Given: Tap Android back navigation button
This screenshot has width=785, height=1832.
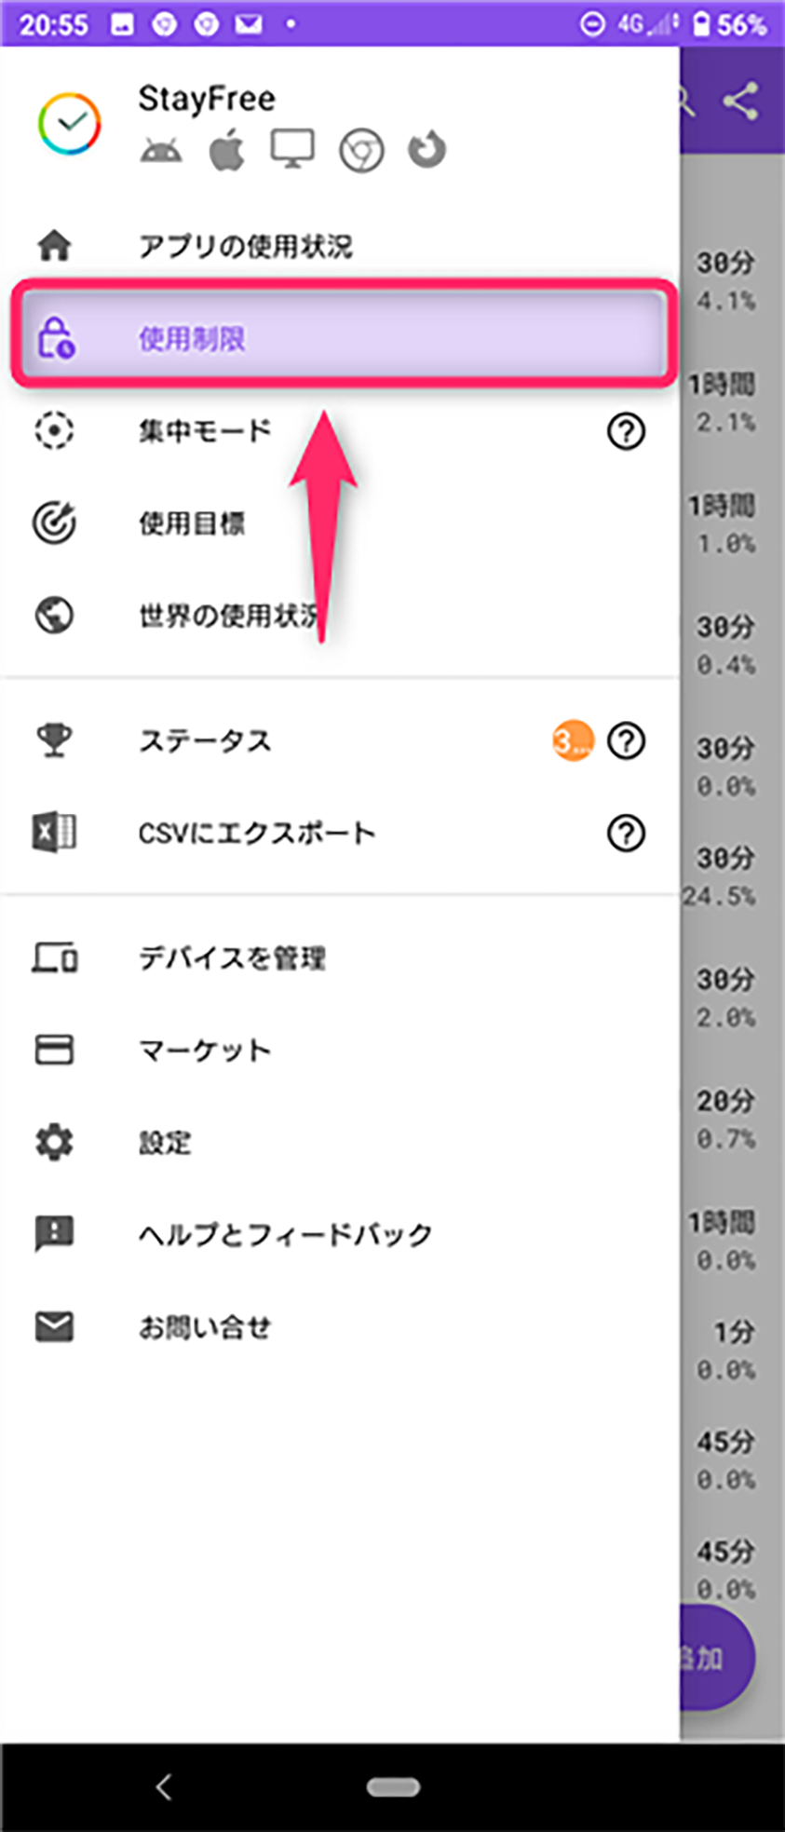Looking at the screenshot, I should click(x=164, y=1786).
